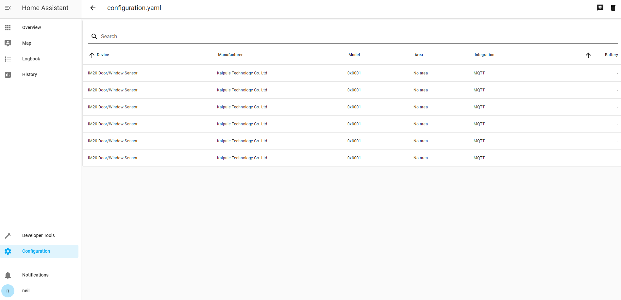
Task: Click the Home Assistant title
Action: click(x=45, y=8)
